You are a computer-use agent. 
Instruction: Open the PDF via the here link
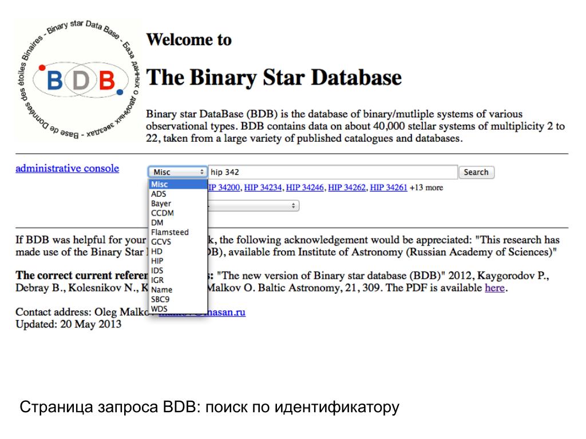point(494,288)
